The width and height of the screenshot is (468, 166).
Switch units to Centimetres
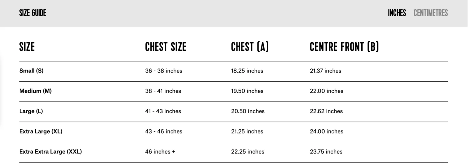431,13
